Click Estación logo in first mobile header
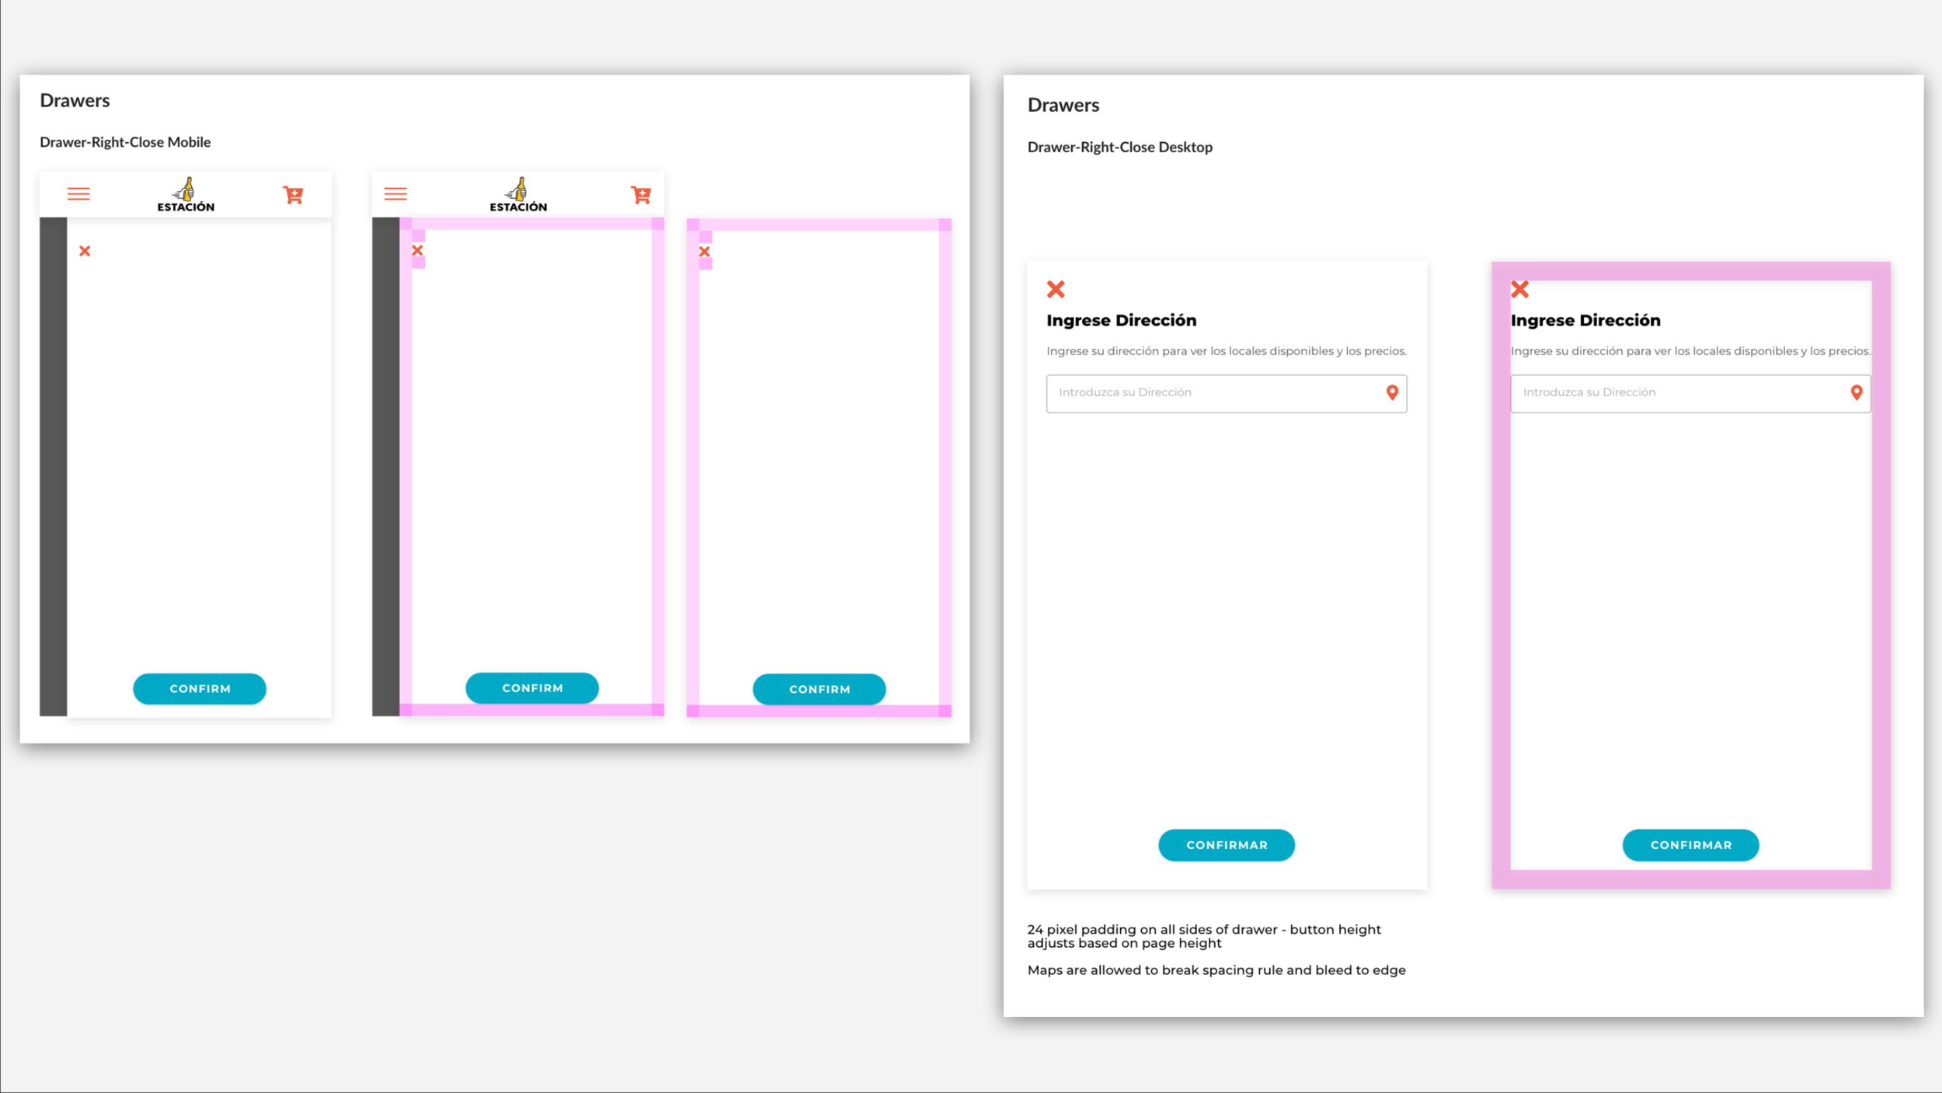The height and width of the screenshot is (1093, 1942). click(186, 195)
